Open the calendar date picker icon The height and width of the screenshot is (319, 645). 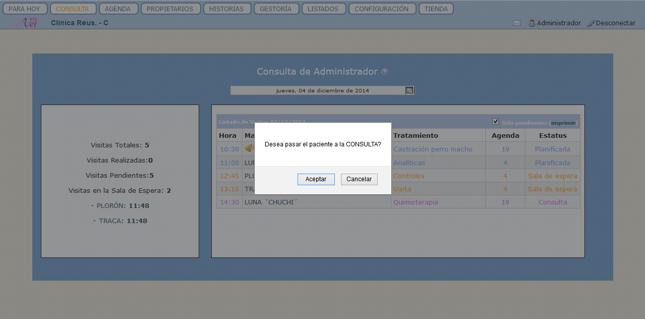(409, 90)
